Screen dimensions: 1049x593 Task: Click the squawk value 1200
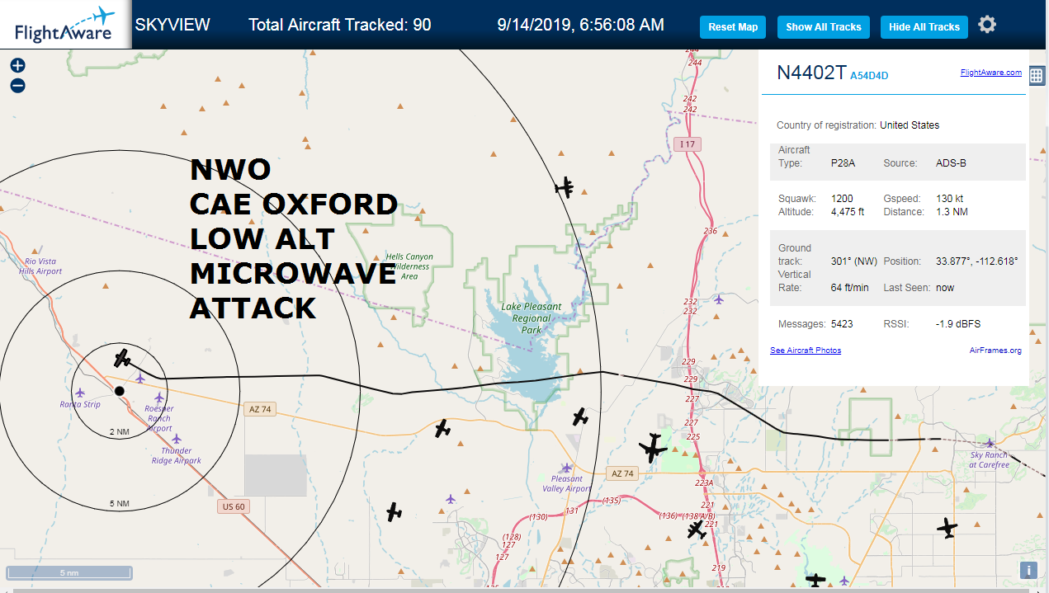pos(842,199)
